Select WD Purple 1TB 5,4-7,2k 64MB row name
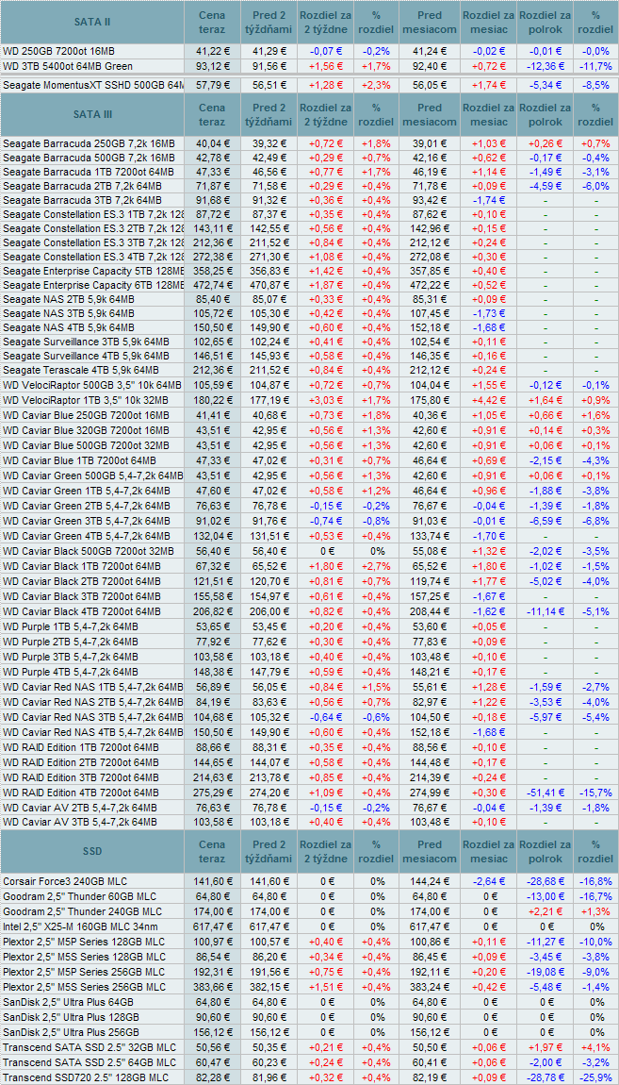619x1085 pixels. (x=71, y=627)
